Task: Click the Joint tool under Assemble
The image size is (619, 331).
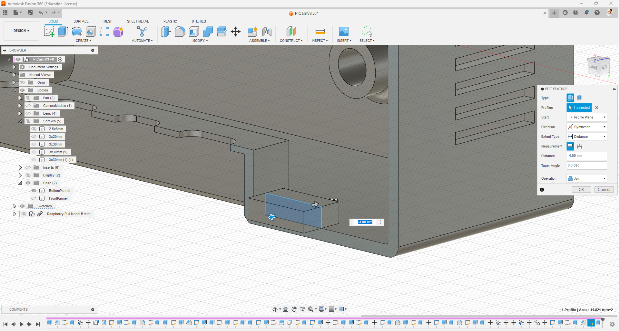Action: 267,32
